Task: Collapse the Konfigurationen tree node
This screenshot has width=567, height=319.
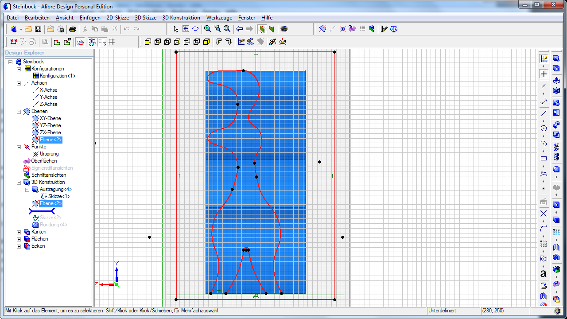Action: coord(19,69)
